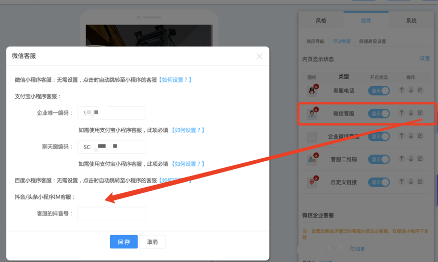This screenshot has height=262, width=438.
Task: Edit the 客服电话 row
Action: pos(420,90)
